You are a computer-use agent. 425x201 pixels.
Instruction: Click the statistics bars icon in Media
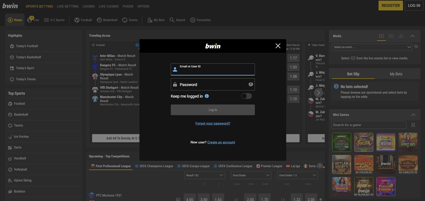(x=401, y=36)
